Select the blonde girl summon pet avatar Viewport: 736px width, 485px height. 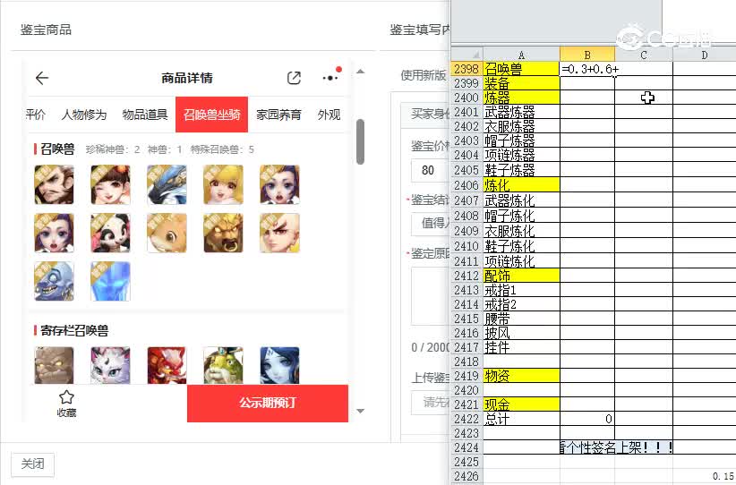(x=223, y=184)
